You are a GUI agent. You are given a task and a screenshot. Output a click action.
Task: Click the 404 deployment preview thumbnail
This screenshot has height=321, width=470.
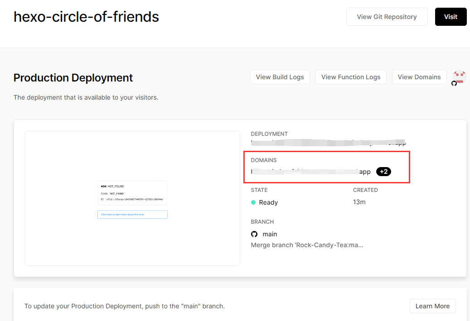[132, 198]
